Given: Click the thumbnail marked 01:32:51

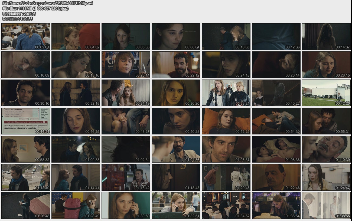Looking at the screenshot, I should point(176,205).
